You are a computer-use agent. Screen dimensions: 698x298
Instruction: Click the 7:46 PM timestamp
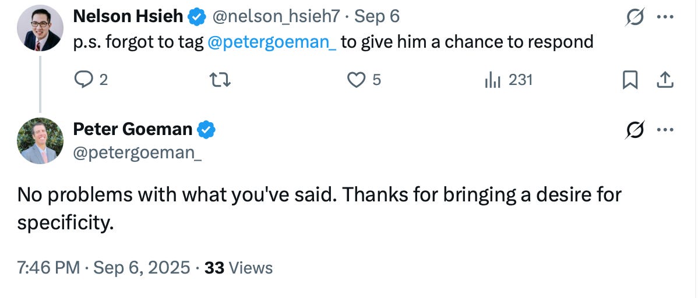click(48, 268)
